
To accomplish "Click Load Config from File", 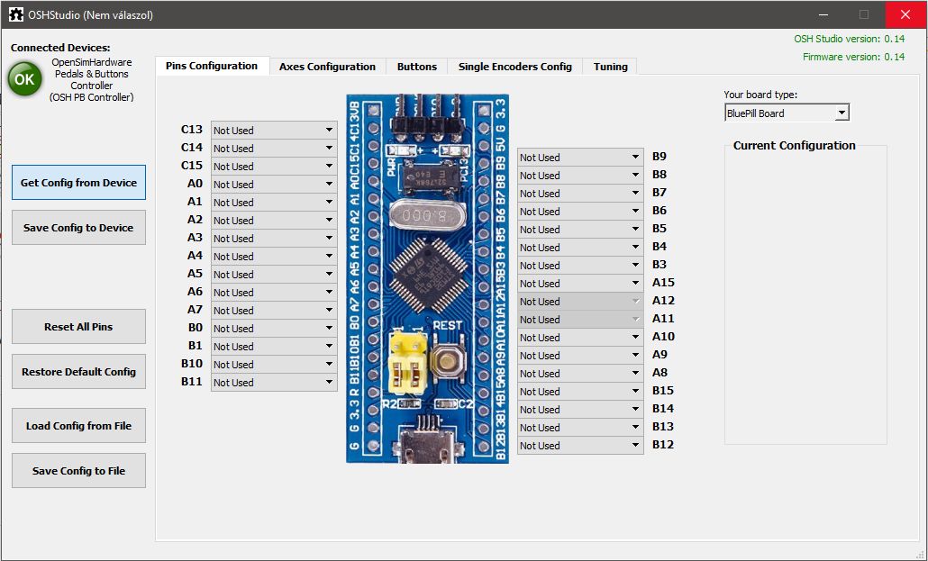I will tap(78, 426).
